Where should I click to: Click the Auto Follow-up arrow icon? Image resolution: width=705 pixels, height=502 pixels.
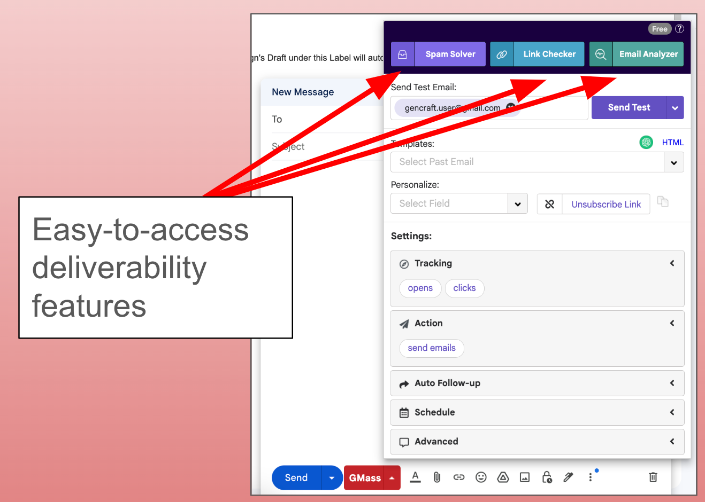click(404, 383)
